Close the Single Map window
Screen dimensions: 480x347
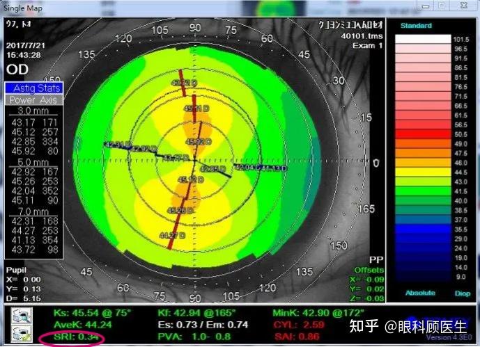(x=464, y=6)
